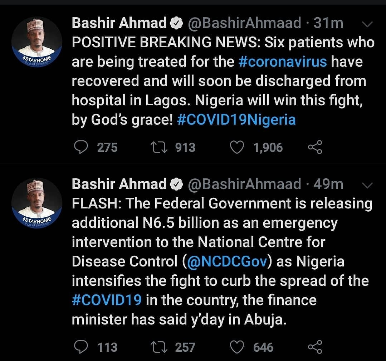The image size is (386, 361).
Task: Expand options chevron on the 49m tweet
Action: click(x=367, y=185)
